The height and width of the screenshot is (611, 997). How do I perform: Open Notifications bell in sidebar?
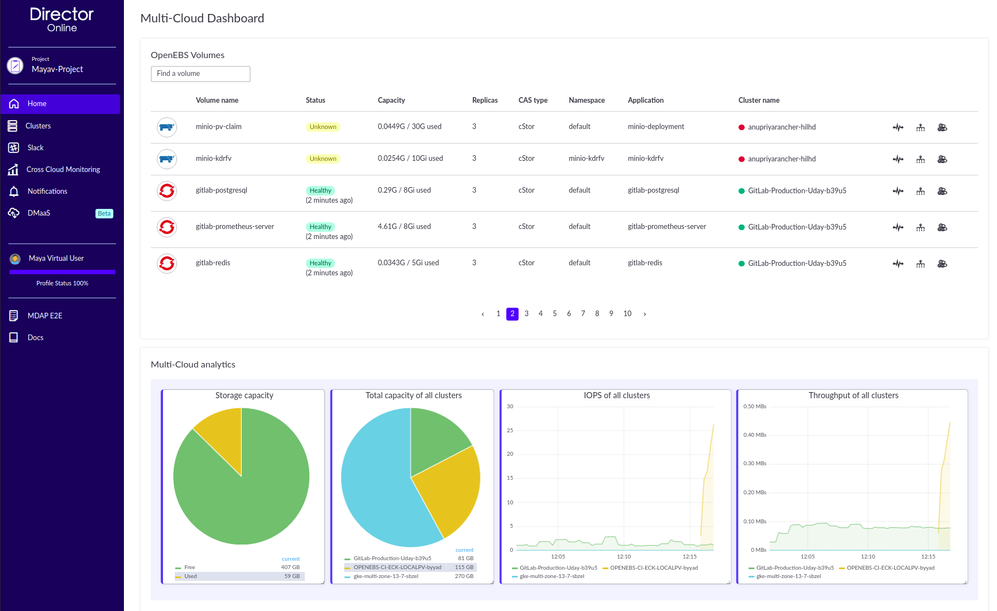pos(14,192)
